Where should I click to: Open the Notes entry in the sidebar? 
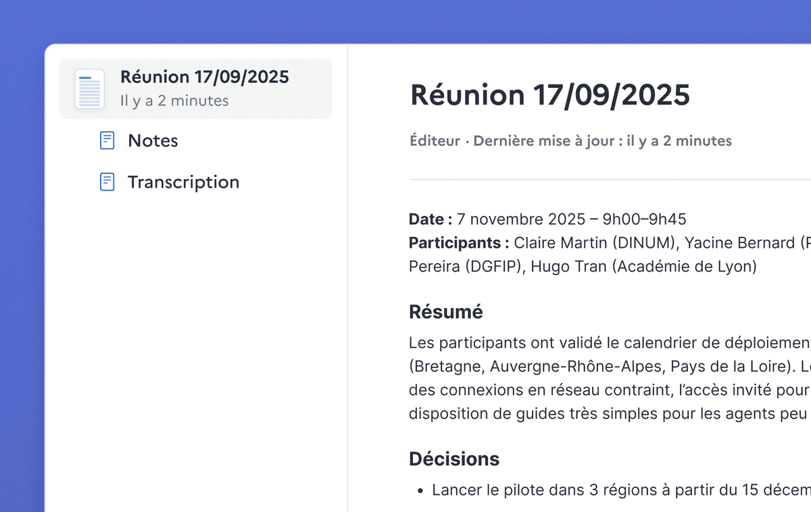pos(153,140)
